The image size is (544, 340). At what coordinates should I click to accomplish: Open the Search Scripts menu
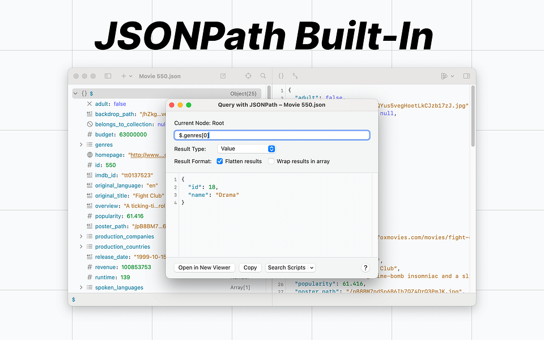290,267
